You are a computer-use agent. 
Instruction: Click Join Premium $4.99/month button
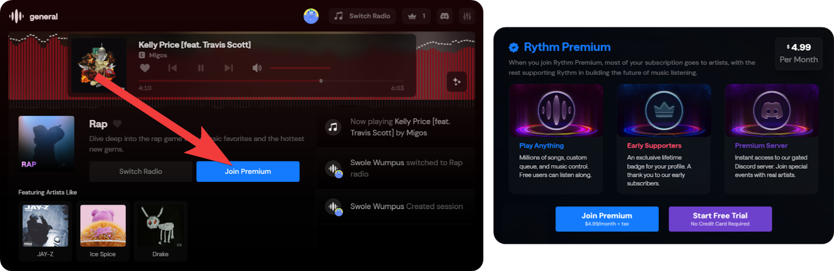(607, 219)
